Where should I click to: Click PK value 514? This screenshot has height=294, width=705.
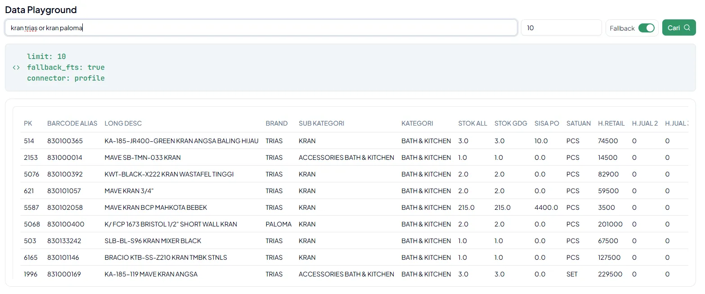[x=29, y=141]
